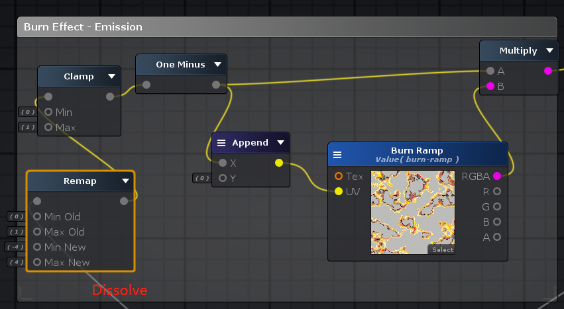The height and width of the screenshot is (309, 564).
Task: Click the Remap Min Old input port
Action: pyautogui.click(x=37, y=216)
